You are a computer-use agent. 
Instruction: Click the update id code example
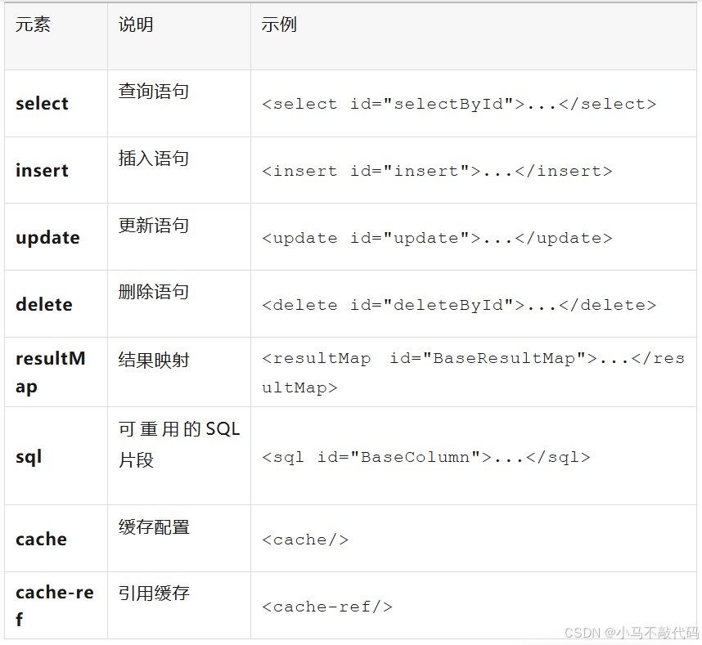click(437, 239)
